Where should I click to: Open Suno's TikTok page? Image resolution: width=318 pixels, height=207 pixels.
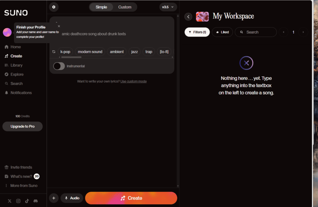pos(27,201)
